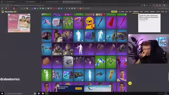This screenshot has width=169, height=95.
Task: Open the red cape back bling item
Action: click(111, 22)
